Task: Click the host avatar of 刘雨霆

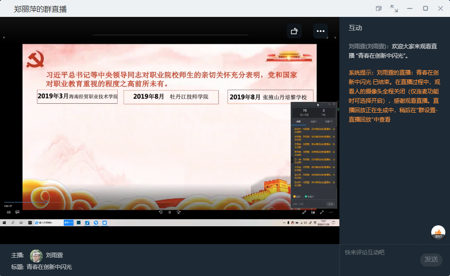Action: click(x=36, y=255)
